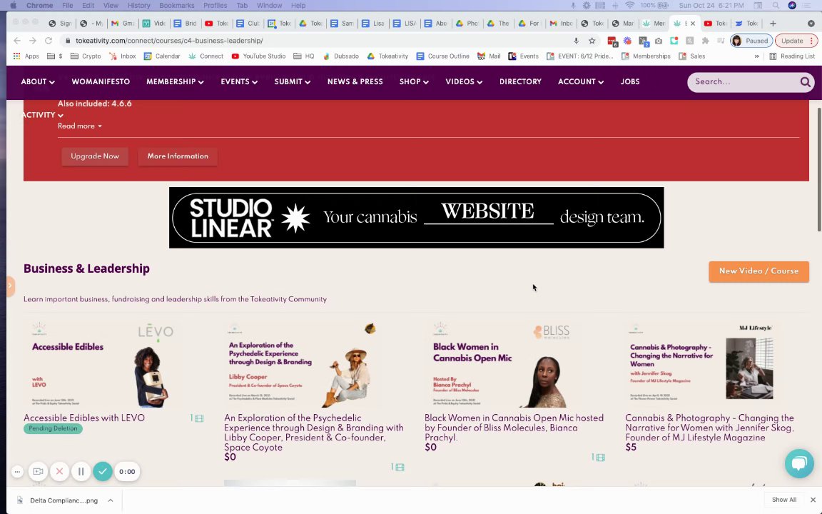Image resolution: width=822 pixels, height=514 pixels.
Task: Expand the ABOUT menu
Action: 38,82
